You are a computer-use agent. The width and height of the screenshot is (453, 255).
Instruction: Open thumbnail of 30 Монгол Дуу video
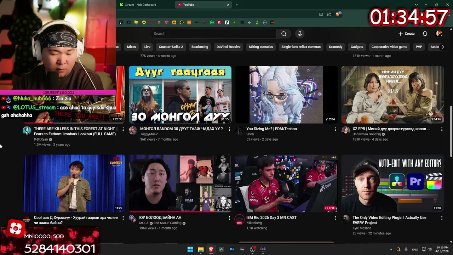tap(180, 95)
